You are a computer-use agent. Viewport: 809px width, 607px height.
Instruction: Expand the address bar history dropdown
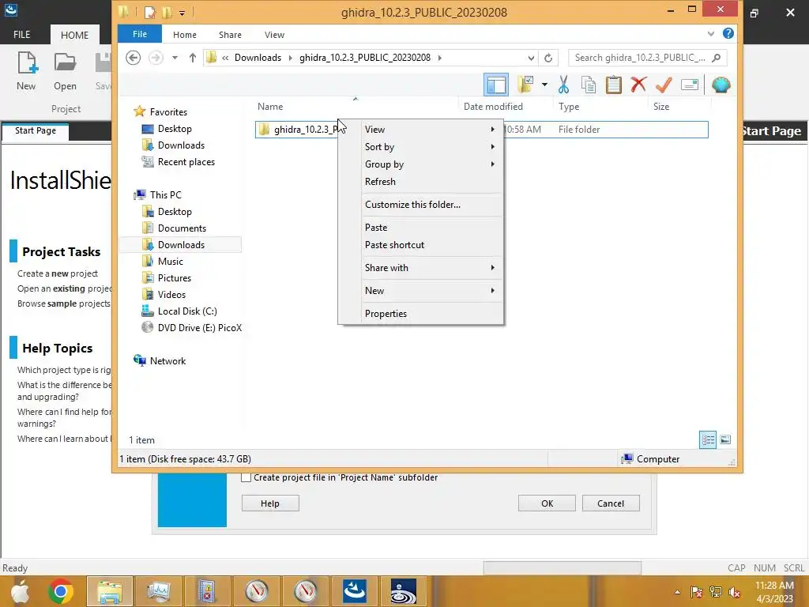pos(531,58)
